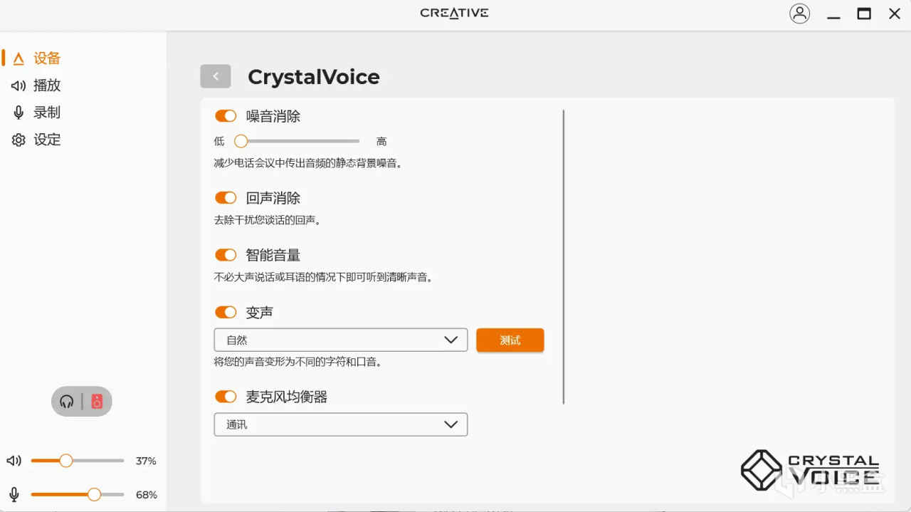The image size is (911, 512).
Task: Switch output to headphones icon
Action: click(67, 402)
